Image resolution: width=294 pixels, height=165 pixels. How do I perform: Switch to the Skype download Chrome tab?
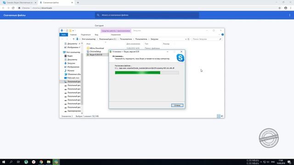[19, 3]
